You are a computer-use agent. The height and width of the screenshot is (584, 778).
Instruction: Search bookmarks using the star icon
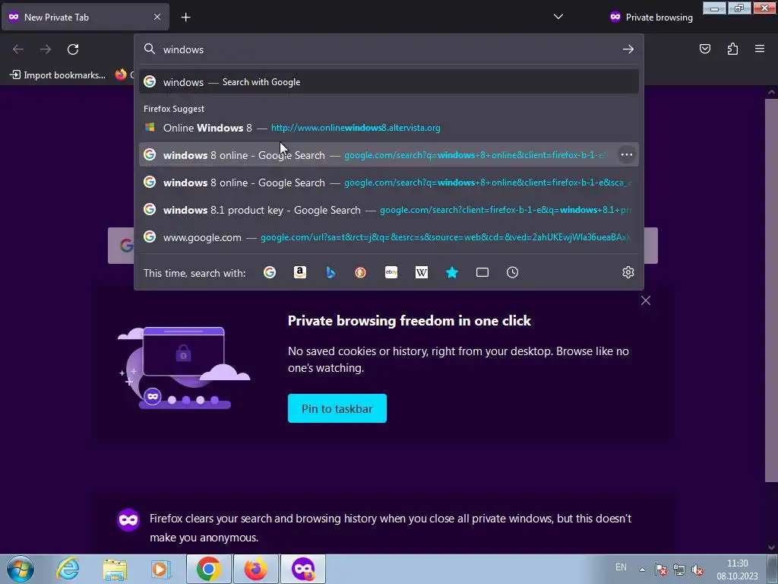coord(452,272)
